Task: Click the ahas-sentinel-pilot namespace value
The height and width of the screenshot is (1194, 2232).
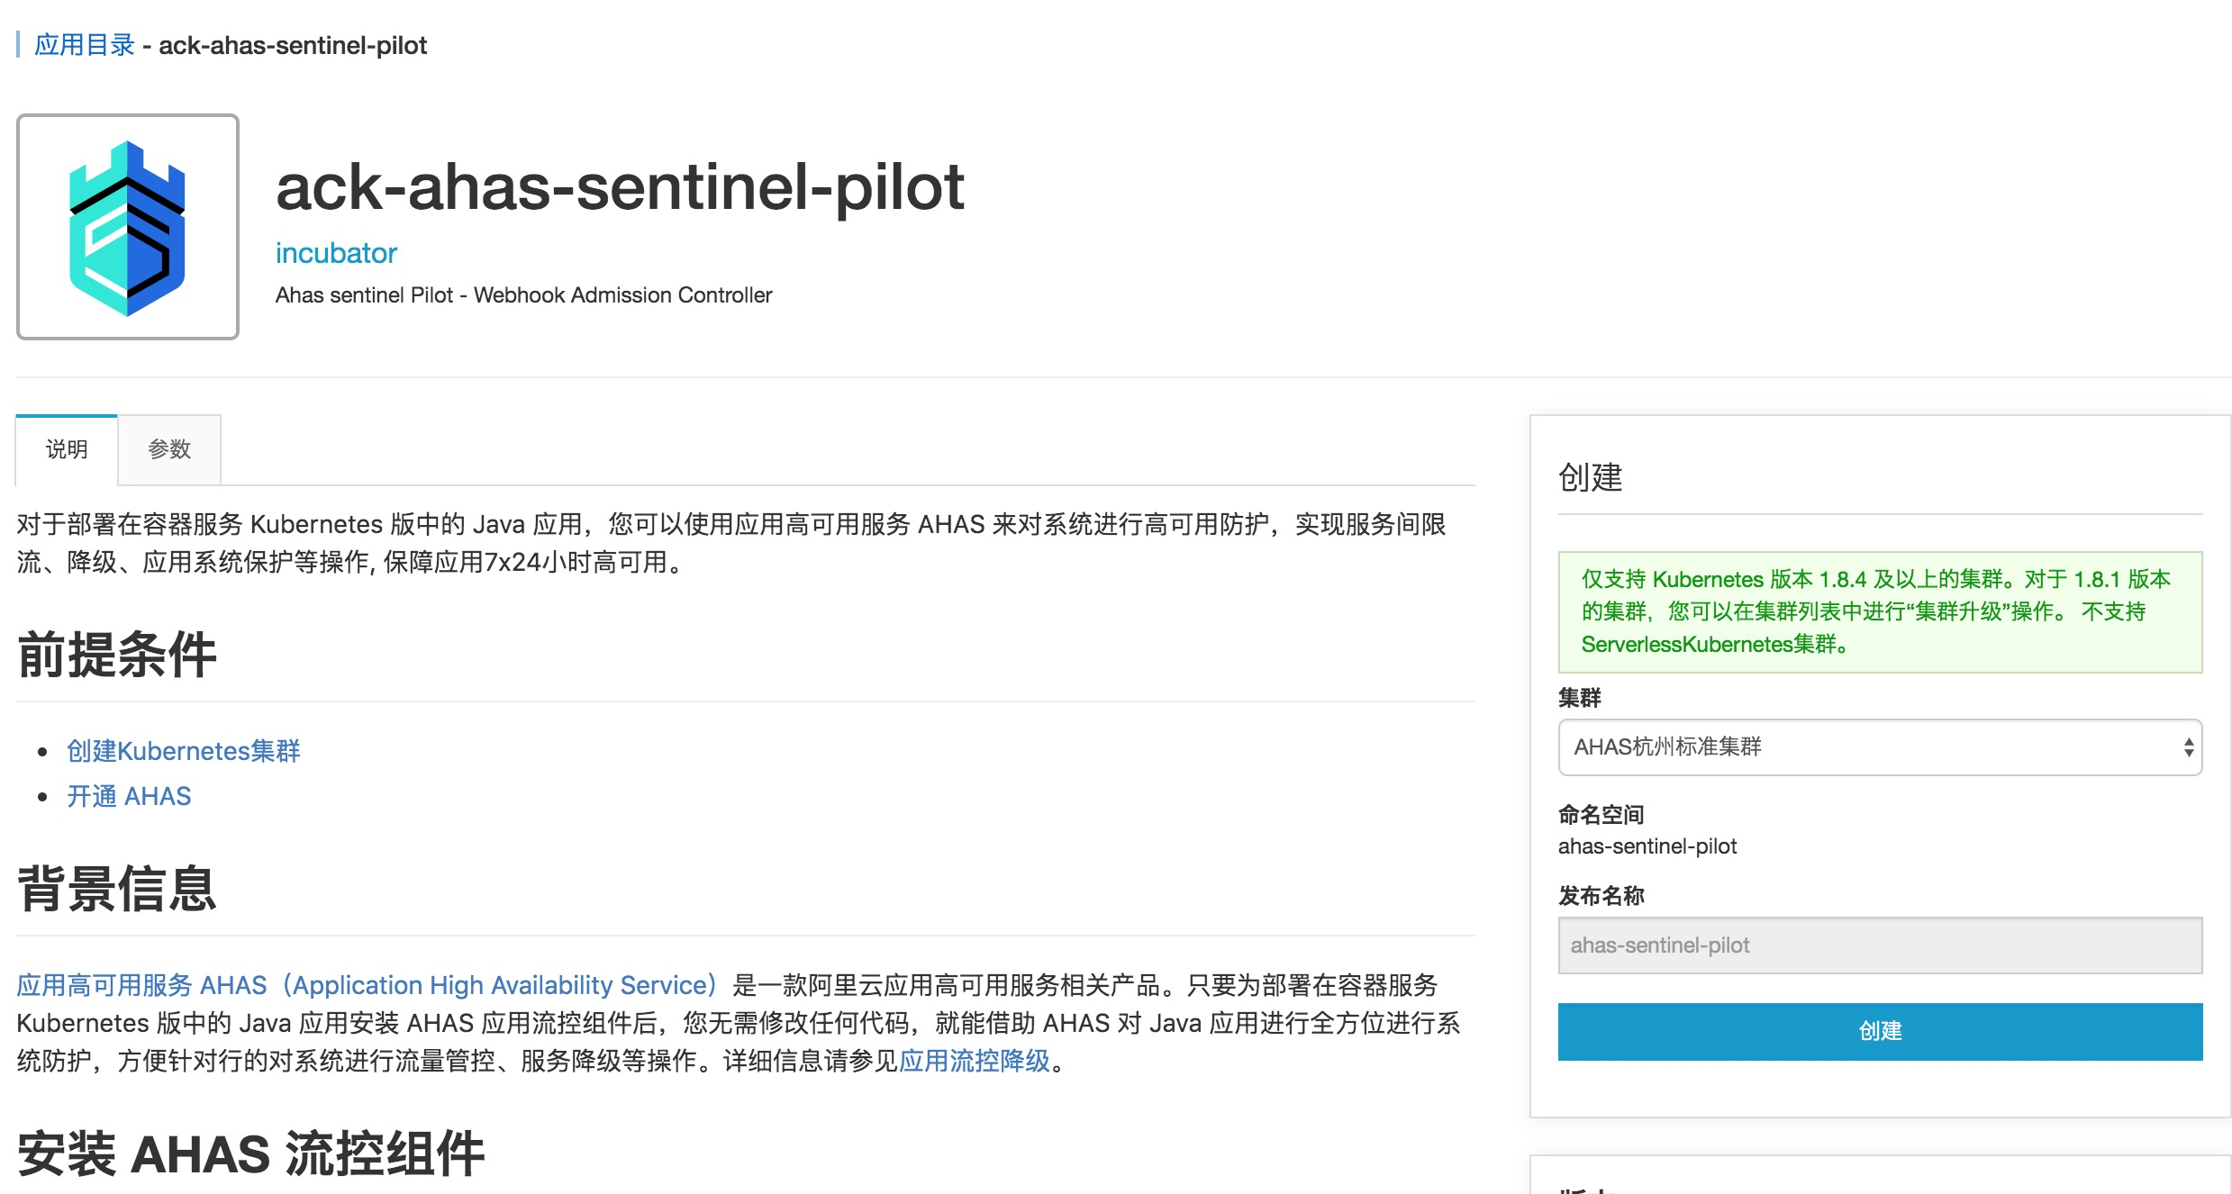Action: click(x=1647, y=846)
